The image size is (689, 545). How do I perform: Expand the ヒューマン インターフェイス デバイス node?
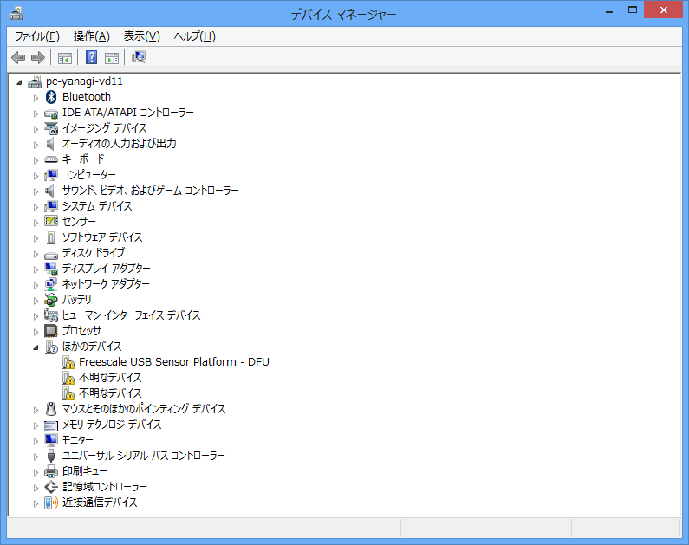36,316
